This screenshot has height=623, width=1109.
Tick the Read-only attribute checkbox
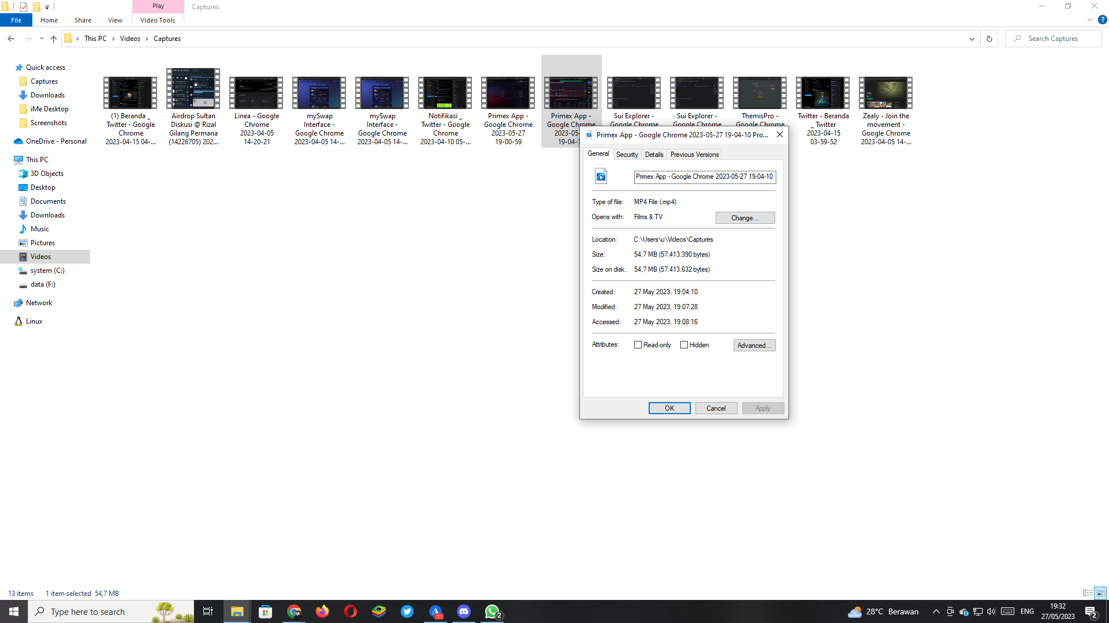pyautogui.click(x=638, y=345)
